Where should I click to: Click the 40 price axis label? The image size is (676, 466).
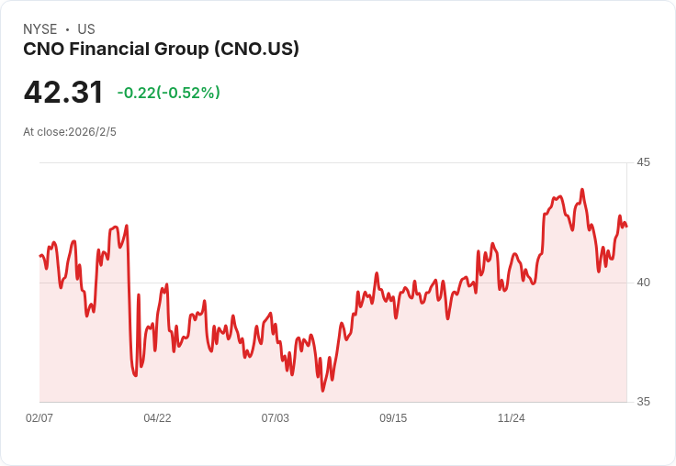click(643, 282)
